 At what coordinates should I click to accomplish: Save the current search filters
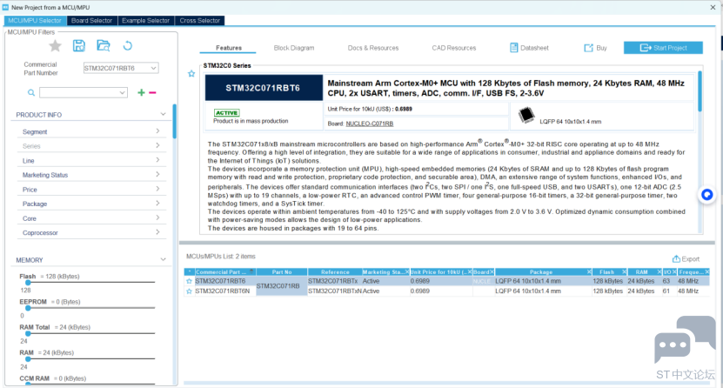click(x=79, y=45)
